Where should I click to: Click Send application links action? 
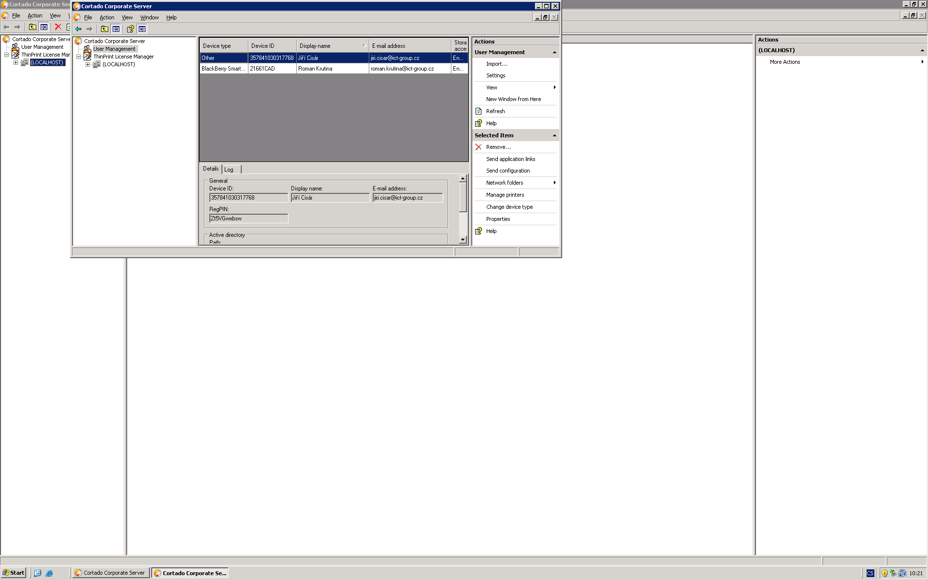click(x=510, y=159)
